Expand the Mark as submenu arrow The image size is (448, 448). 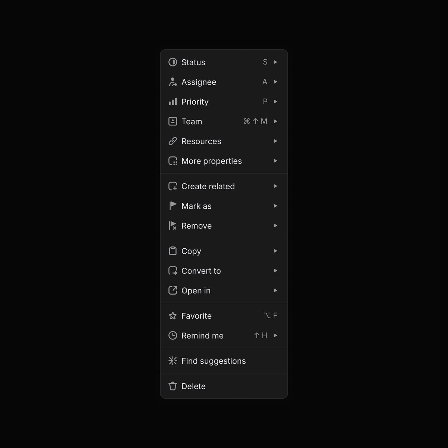[276, 206]
